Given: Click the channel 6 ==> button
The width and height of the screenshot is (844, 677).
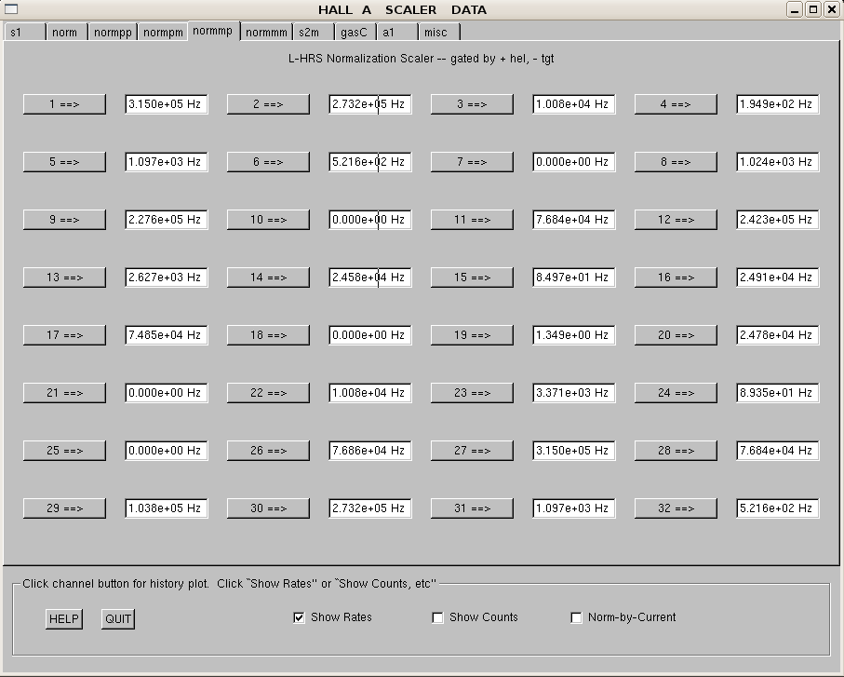Looking at the screenshot, I should [269, 162].
